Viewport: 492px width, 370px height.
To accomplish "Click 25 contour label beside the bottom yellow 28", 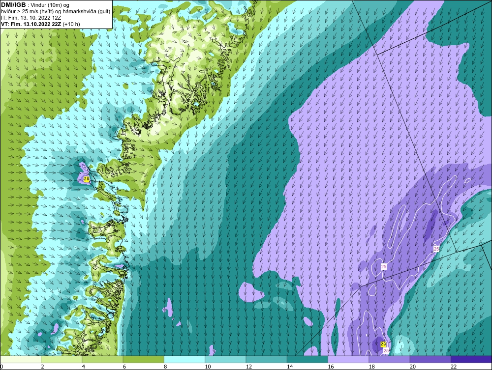I will (x=386, y=350).
